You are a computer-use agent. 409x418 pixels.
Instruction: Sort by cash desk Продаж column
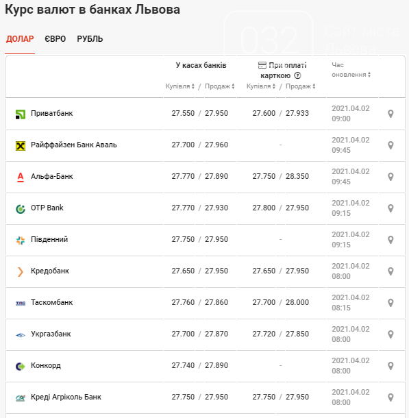(x=219, y=86)
